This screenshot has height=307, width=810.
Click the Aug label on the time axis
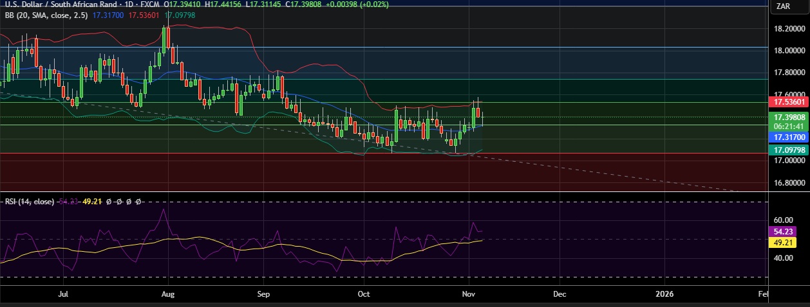coord(167,294)
